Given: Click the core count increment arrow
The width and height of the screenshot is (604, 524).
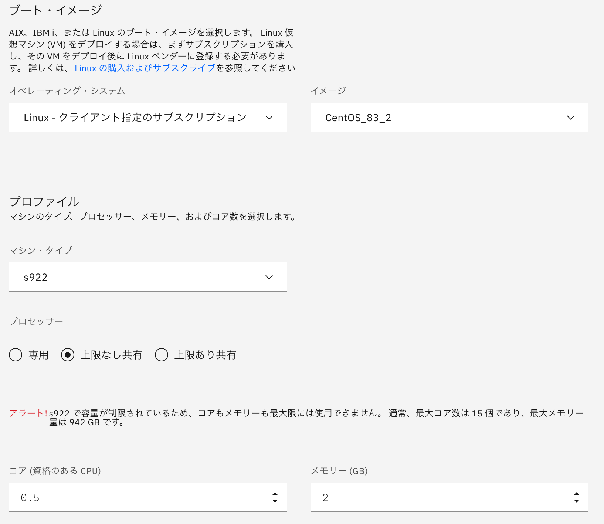Looking at the screenshot, I should [275, 494].
